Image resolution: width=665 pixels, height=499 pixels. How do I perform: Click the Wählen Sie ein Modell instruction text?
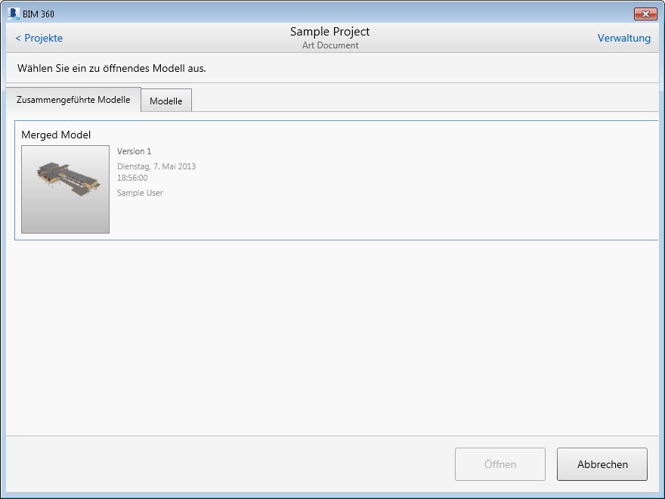click(112, 68)
